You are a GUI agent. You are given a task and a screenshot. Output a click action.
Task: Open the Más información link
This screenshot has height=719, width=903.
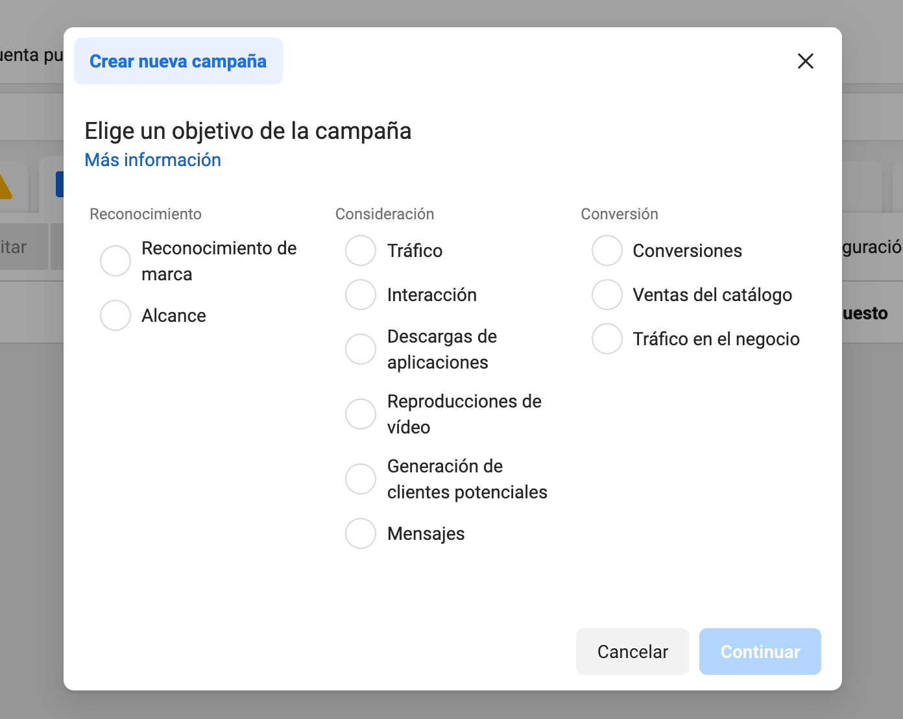coord(152,160)
